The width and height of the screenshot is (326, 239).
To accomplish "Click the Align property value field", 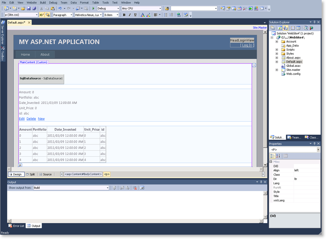I will pos(307,170).
